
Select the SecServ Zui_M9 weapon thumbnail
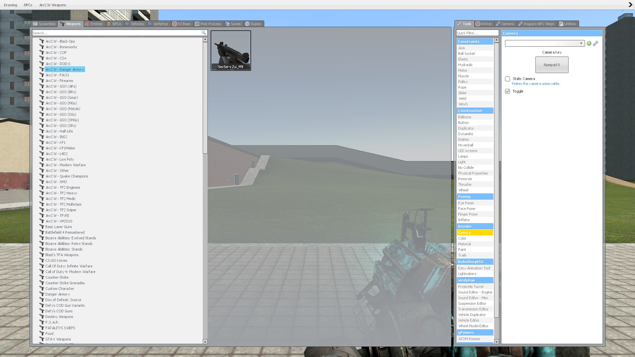231,50
